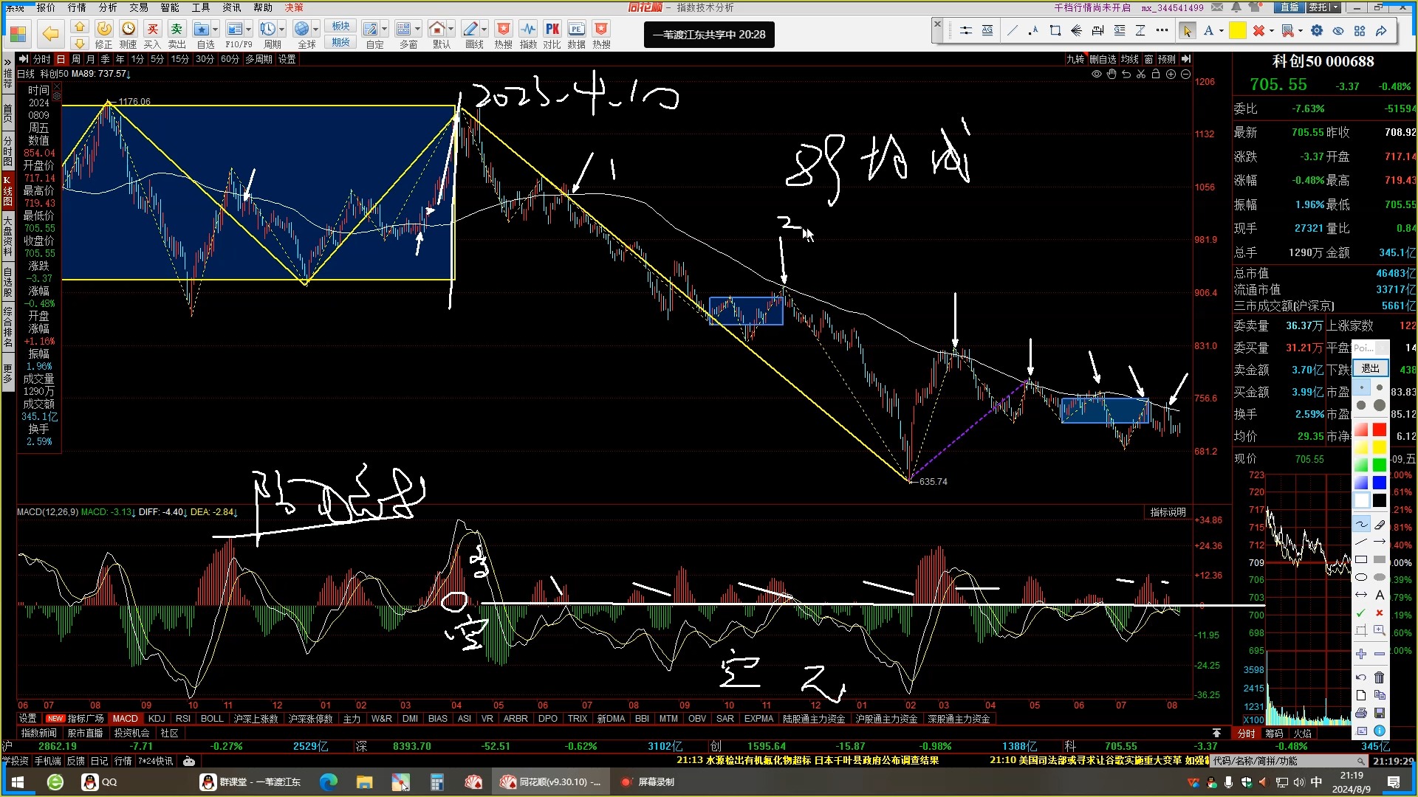Select the straight line drawing tool in floating toolbar
The width and height of the screenshot is (1418, 797).
pyautogui.click(x=1013, y=30)
